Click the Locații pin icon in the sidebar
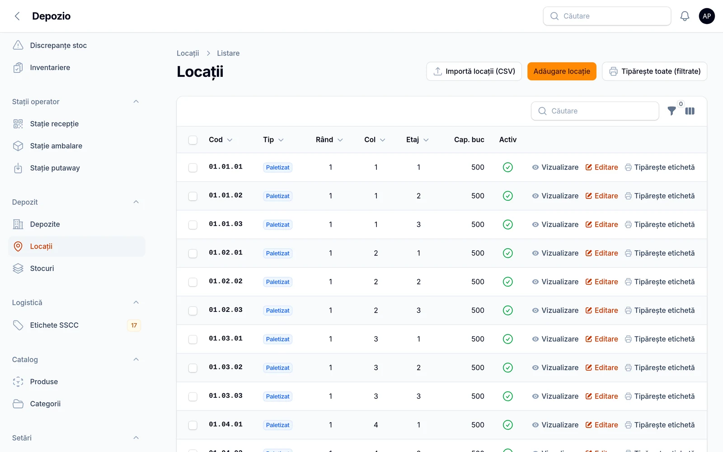The image size is (723, 452). 18,246
